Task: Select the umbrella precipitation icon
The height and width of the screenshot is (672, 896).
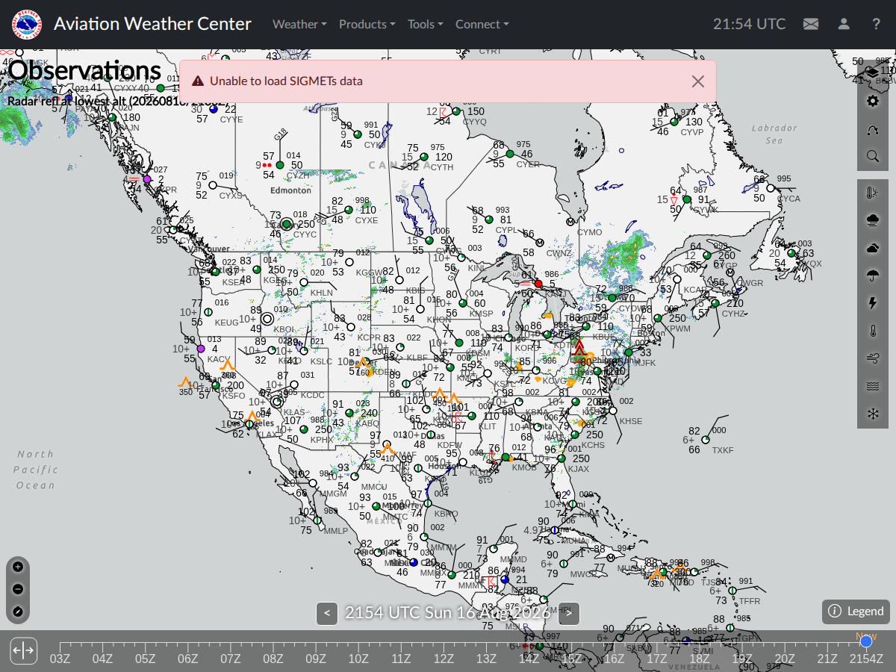Action: point(872,276)
